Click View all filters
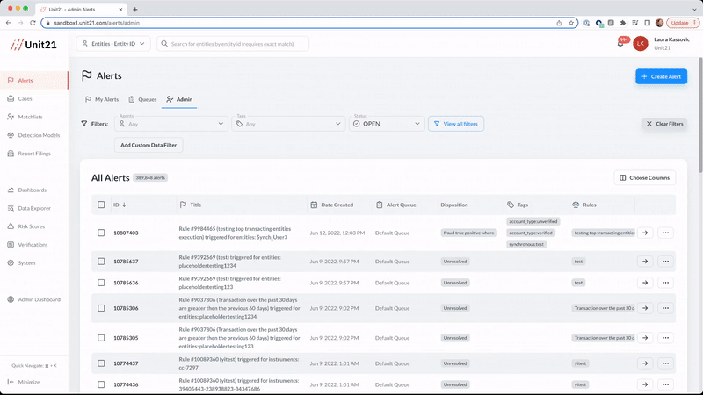The width and height of the screenshot is (703, 395). coord(456,124)
